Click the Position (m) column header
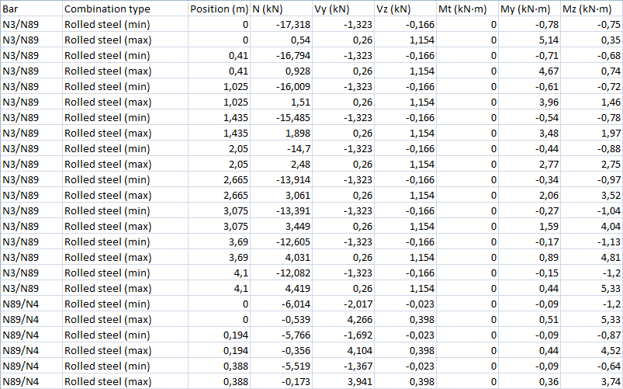This screenshot has width=623, height=389. pyautogui.click(x=219, y=9)
